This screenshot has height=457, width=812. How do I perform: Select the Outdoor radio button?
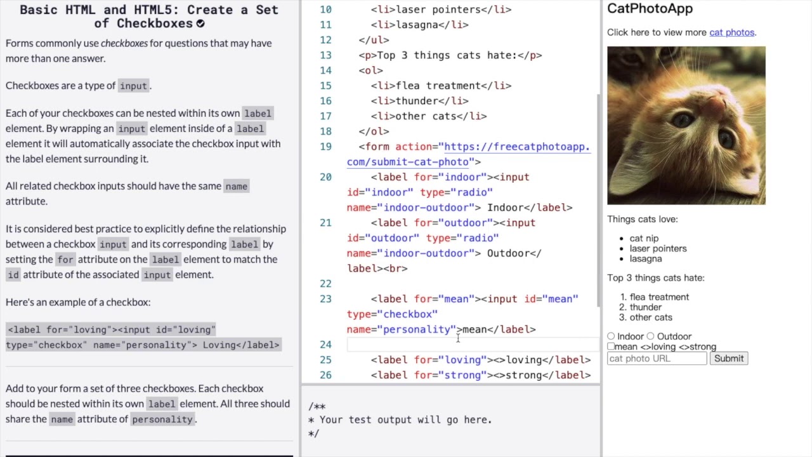[650, 336]
